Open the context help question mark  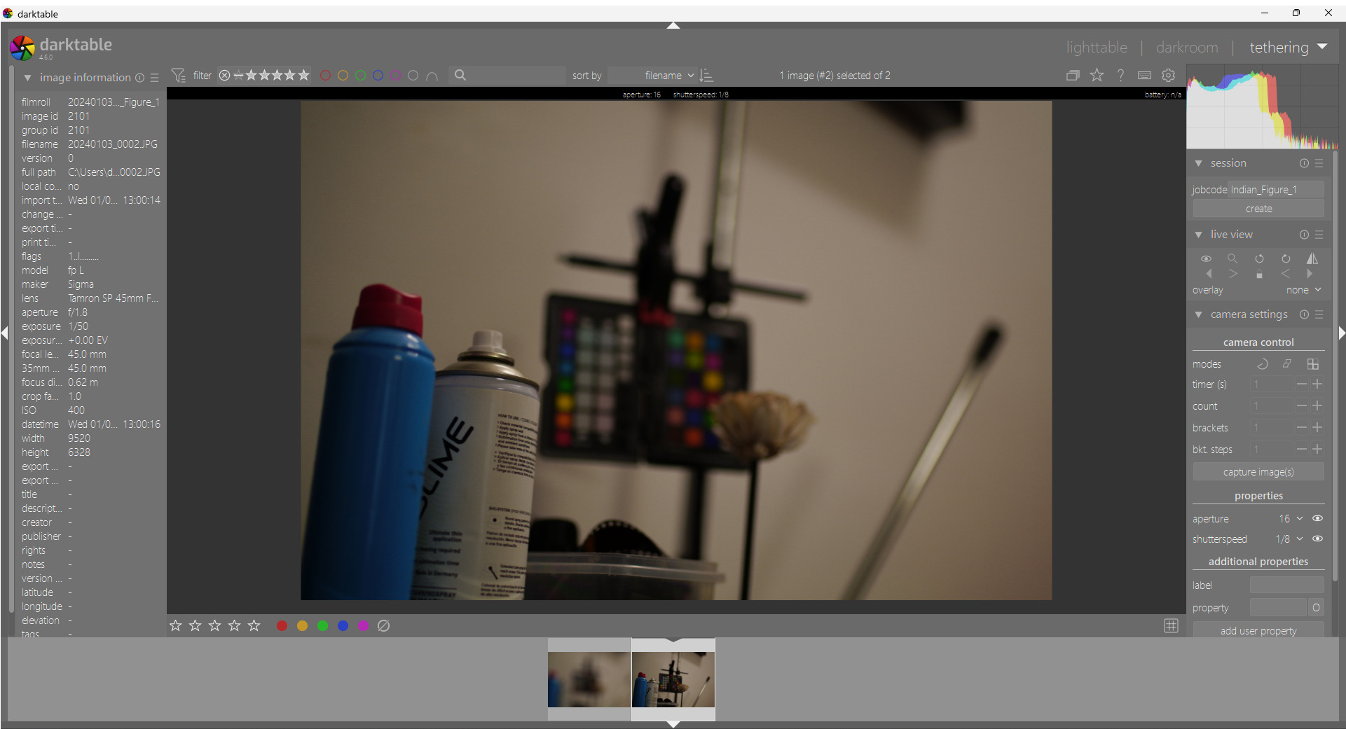pos(1120,76)
